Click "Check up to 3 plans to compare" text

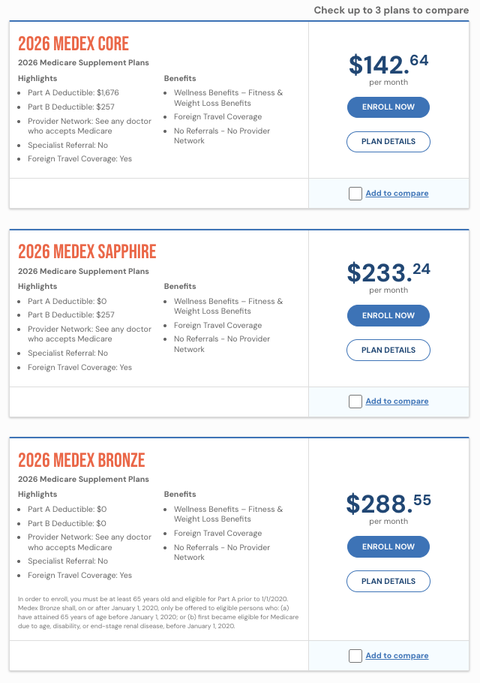[391, 11]
